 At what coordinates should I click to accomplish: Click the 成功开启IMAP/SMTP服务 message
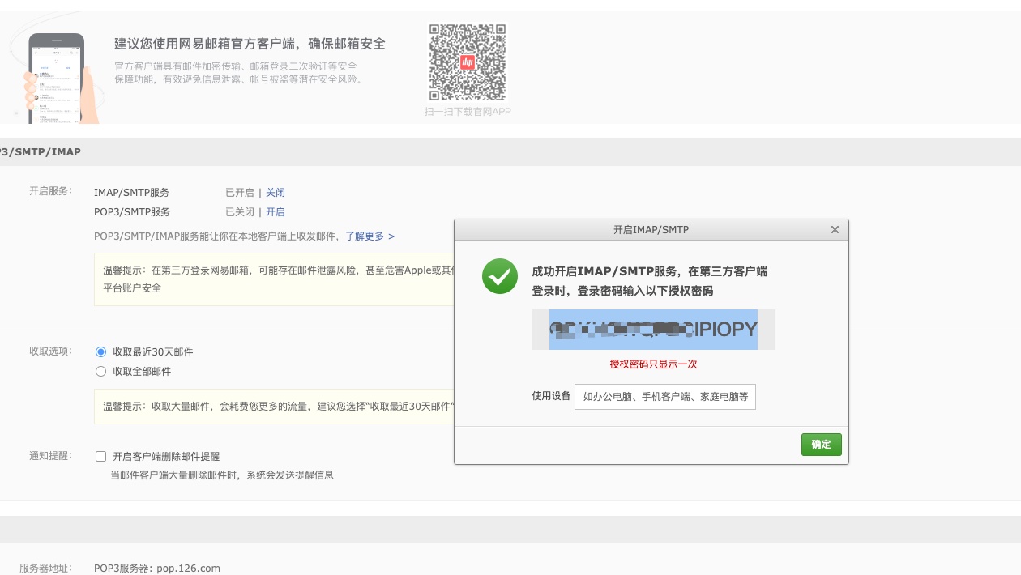[x=650, y=281]
